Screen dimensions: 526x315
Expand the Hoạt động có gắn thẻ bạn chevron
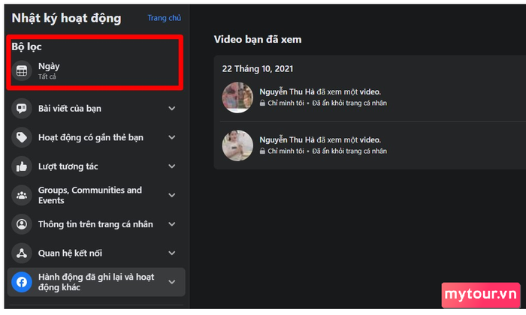click(x=172, y=137)
